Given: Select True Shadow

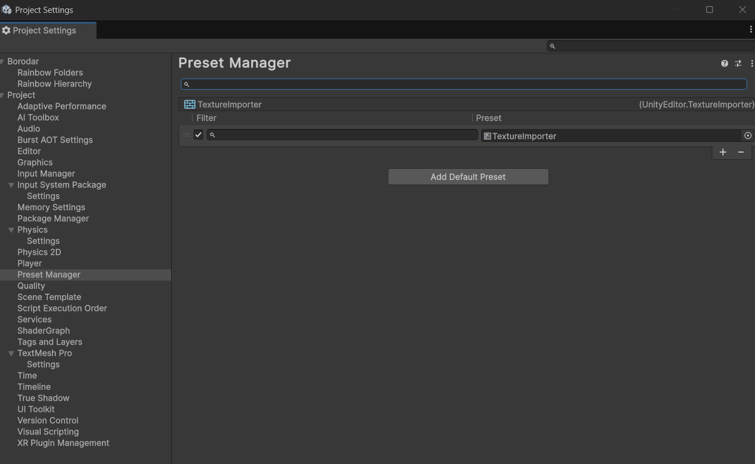Looking at the screenshot, I should tap(43, 398).
